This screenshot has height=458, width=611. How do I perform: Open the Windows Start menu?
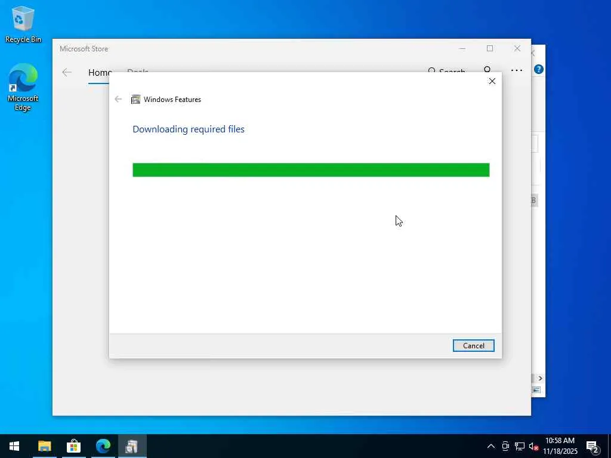[x=14, y=446]
